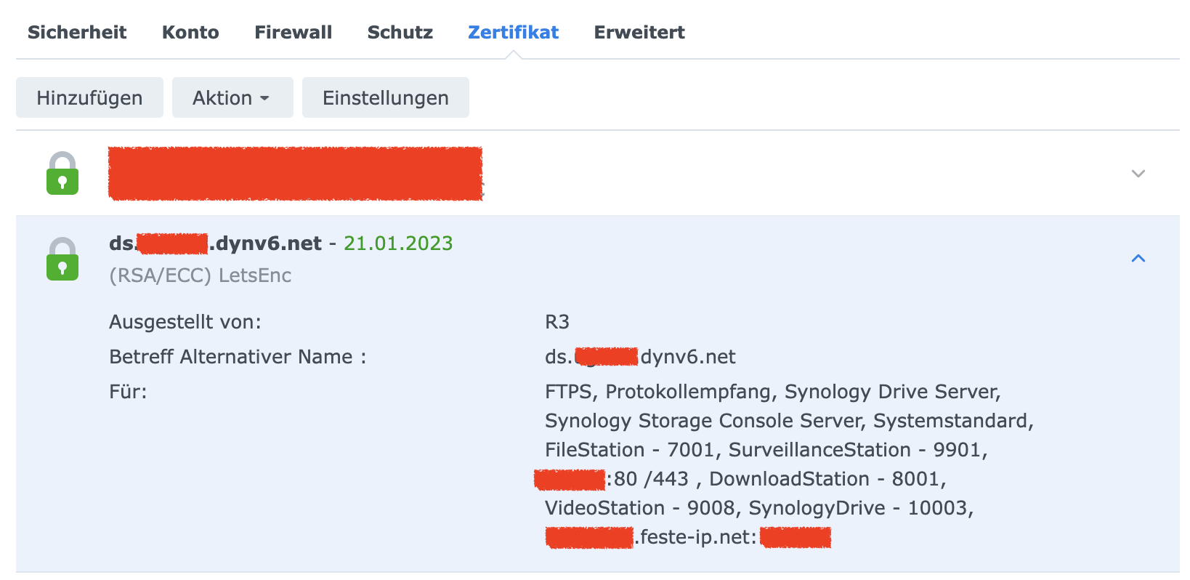
Task: Click the 'Synology Storage Console Server, Systemstandard' line
Action: tap(789, 421)
